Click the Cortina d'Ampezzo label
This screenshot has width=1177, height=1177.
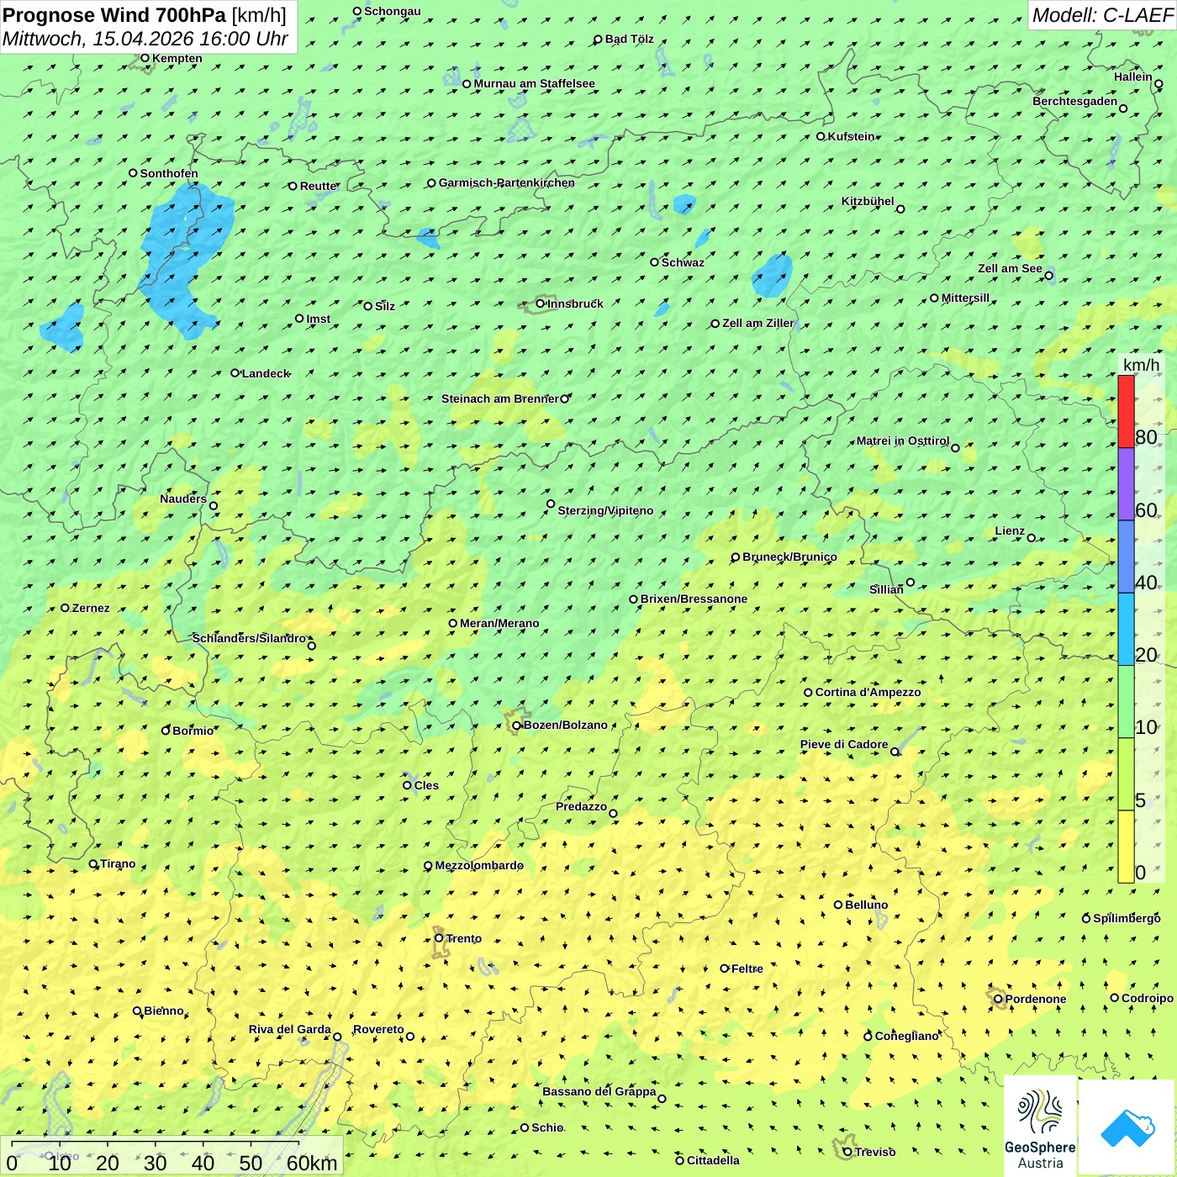pos(868,692)
